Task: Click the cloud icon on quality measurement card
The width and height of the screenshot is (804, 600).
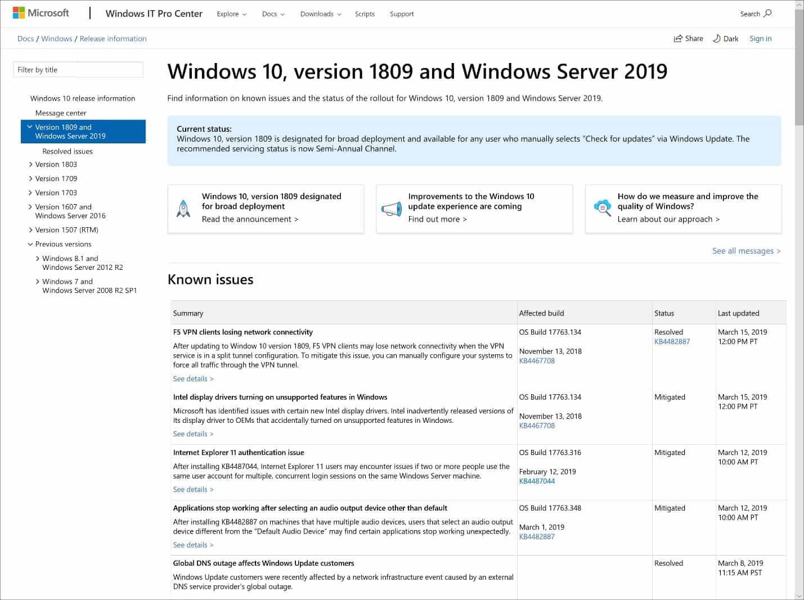Action: tap(601, 207)
